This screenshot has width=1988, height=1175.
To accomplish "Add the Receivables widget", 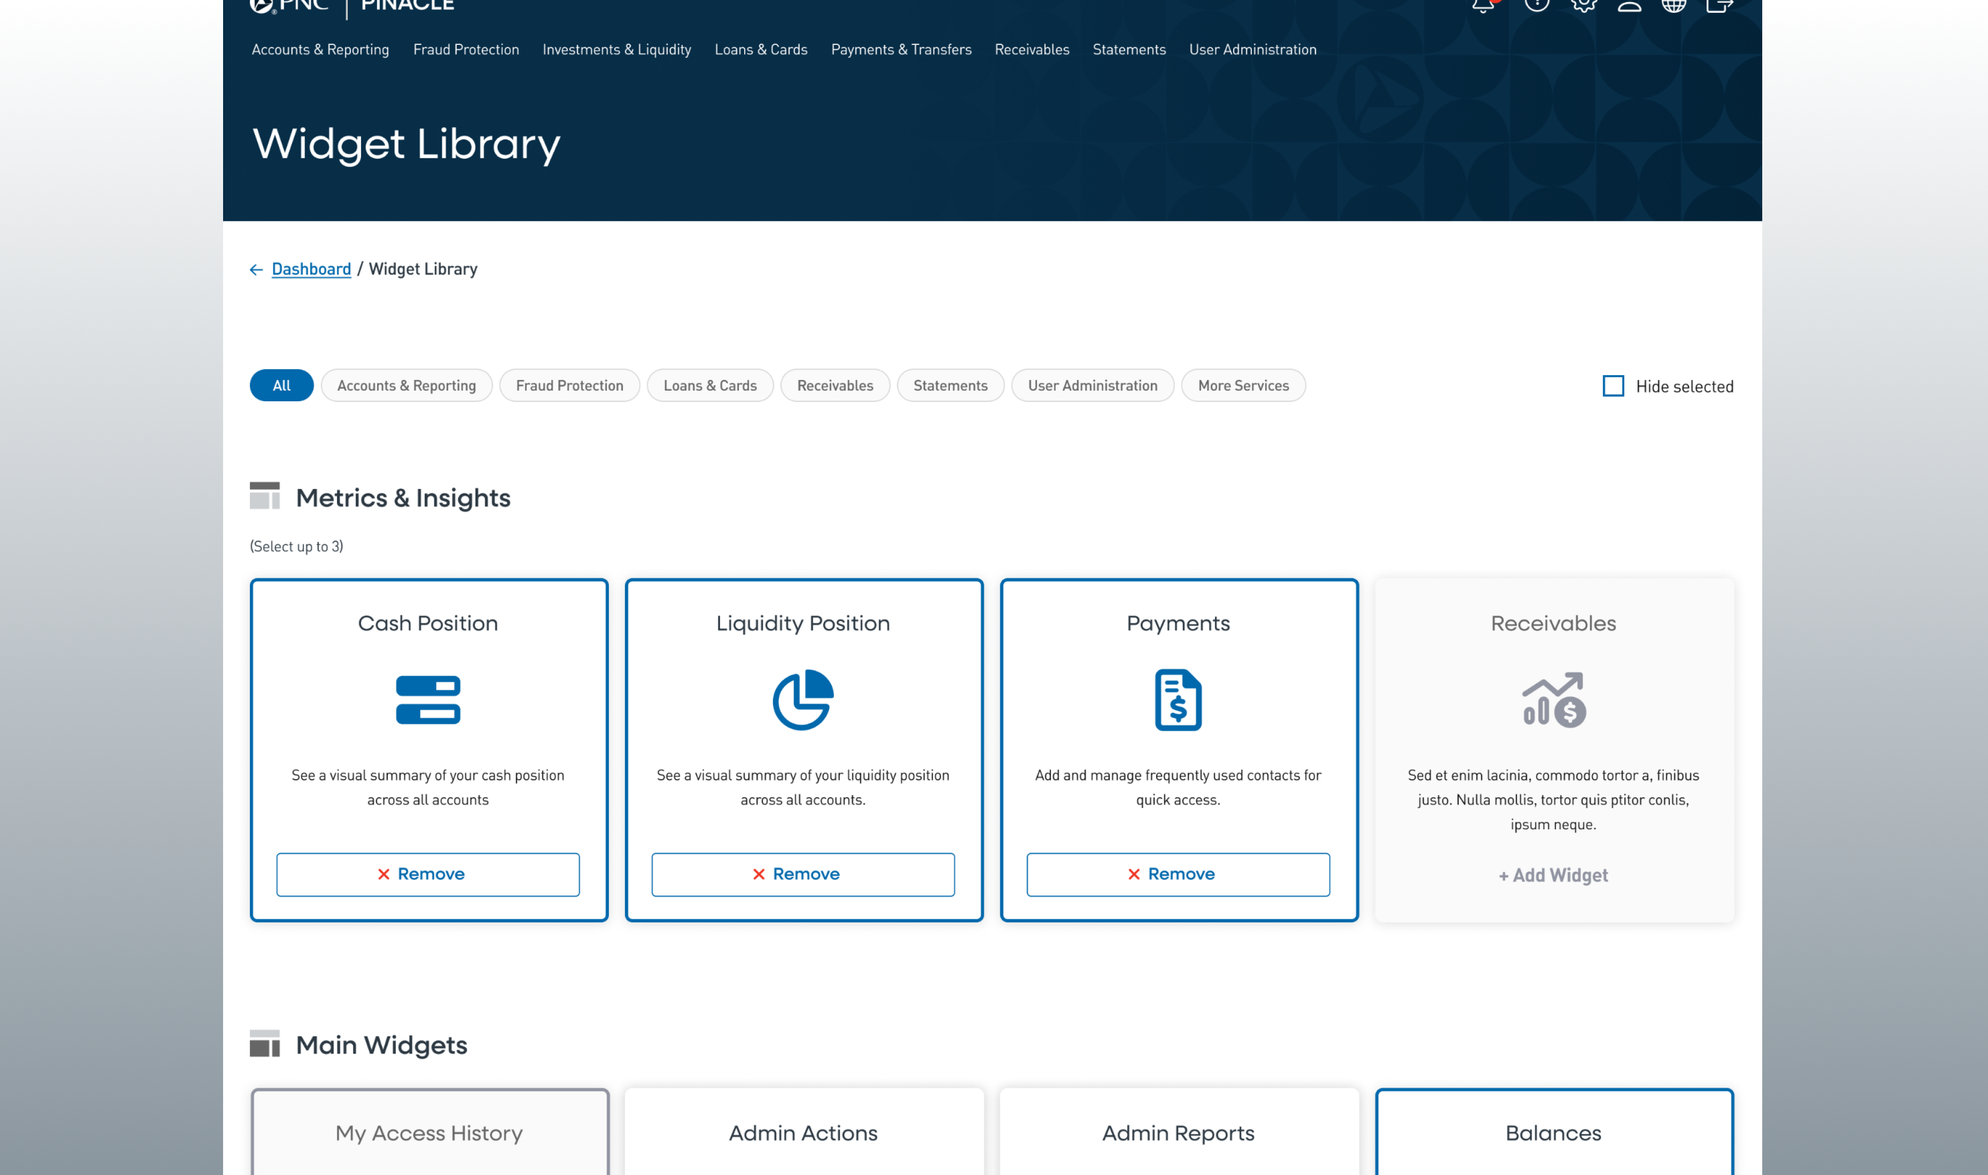I will point(1553,875).
